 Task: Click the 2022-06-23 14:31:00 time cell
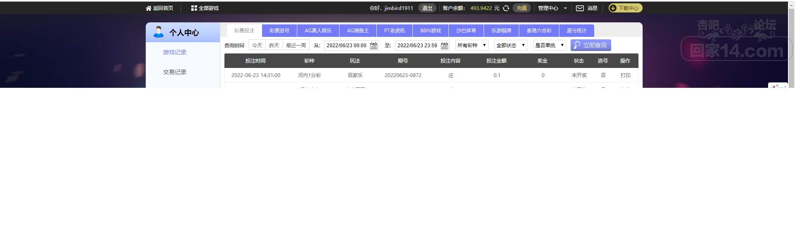(x=256, y=75)
